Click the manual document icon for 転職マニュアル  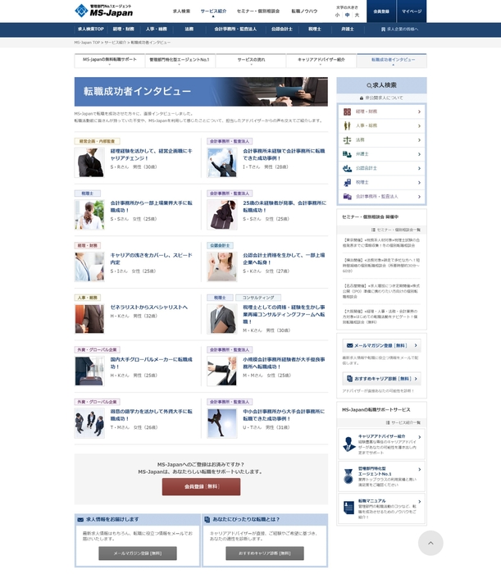pos(348,508)
